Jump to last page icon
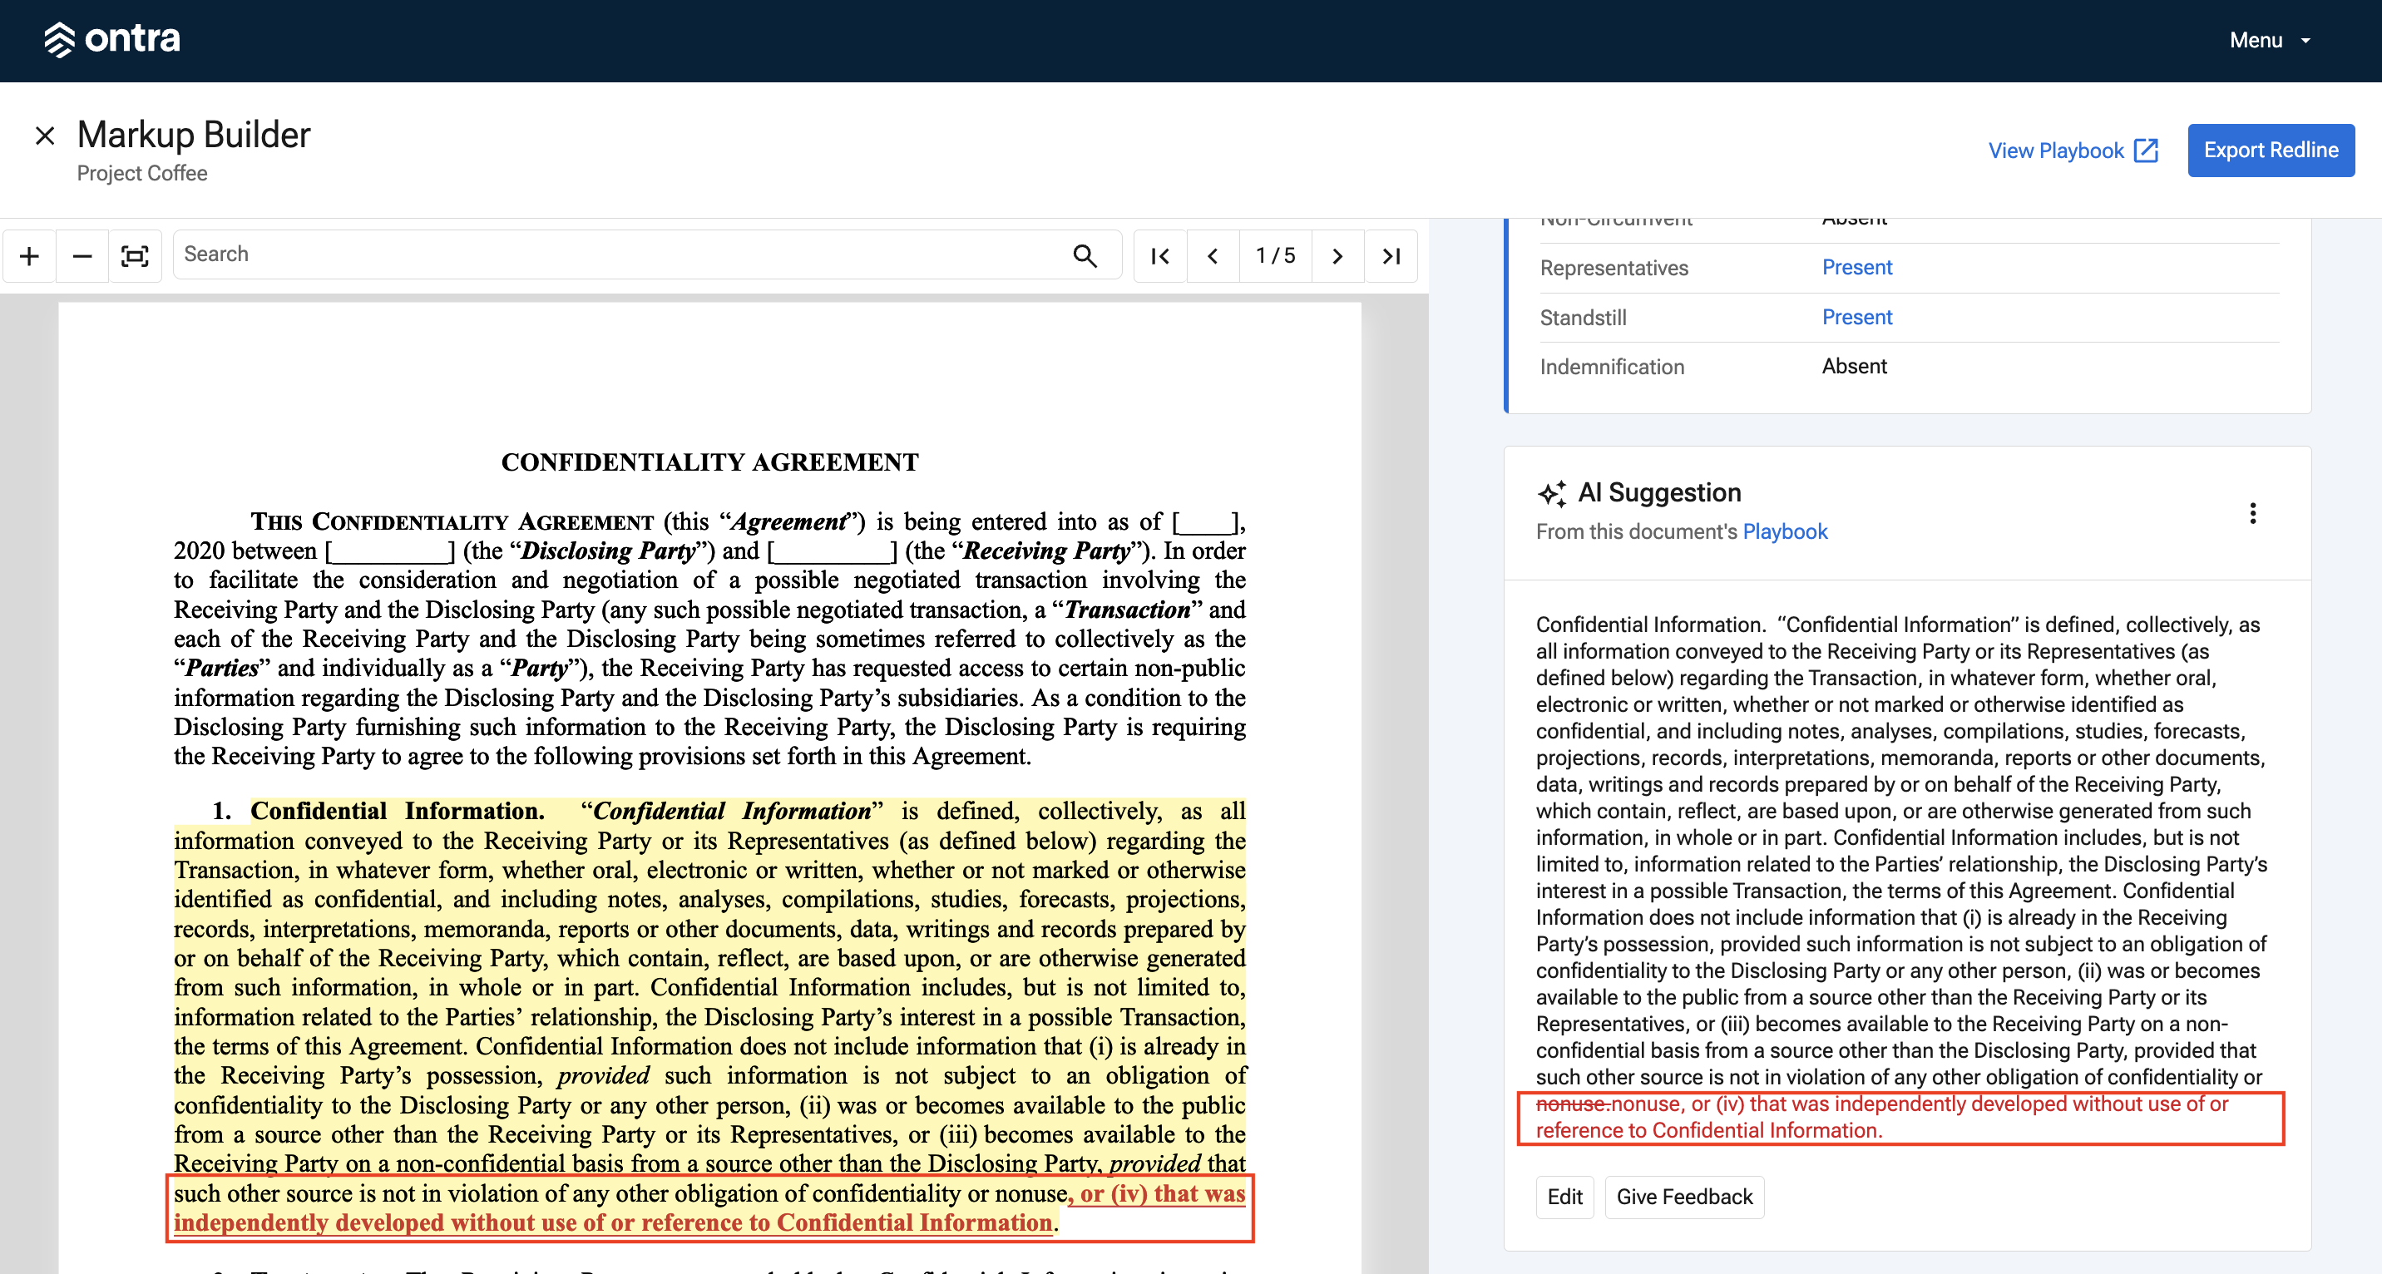The height and width of the screenshot is (1274, 2382). pyautogui.click(x=1391, y=256)
